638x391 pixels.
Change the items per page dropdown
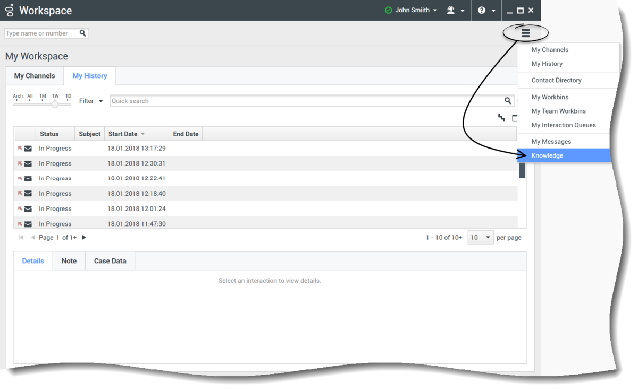[481, 238]
